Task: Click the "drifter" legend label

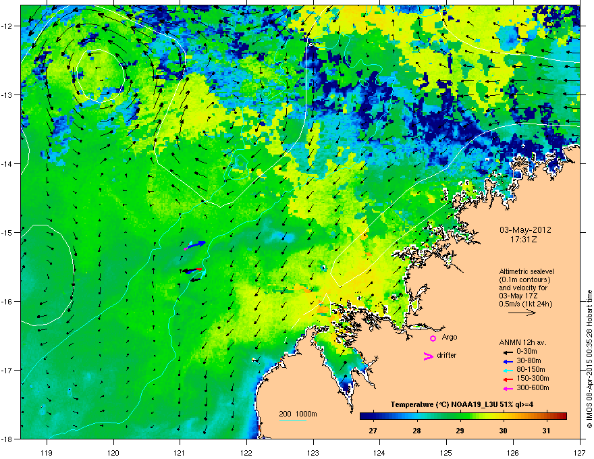Action: (447, 355)
